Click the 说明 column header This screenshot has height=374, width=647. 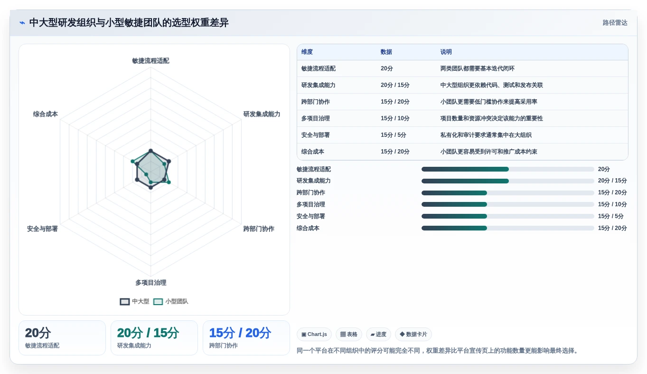(x=446, y=52)
